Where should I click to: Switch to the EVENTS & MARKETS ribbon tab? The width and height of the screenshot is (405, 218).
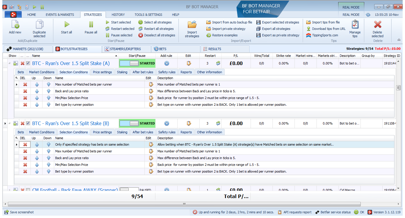(x=60, y=15)
